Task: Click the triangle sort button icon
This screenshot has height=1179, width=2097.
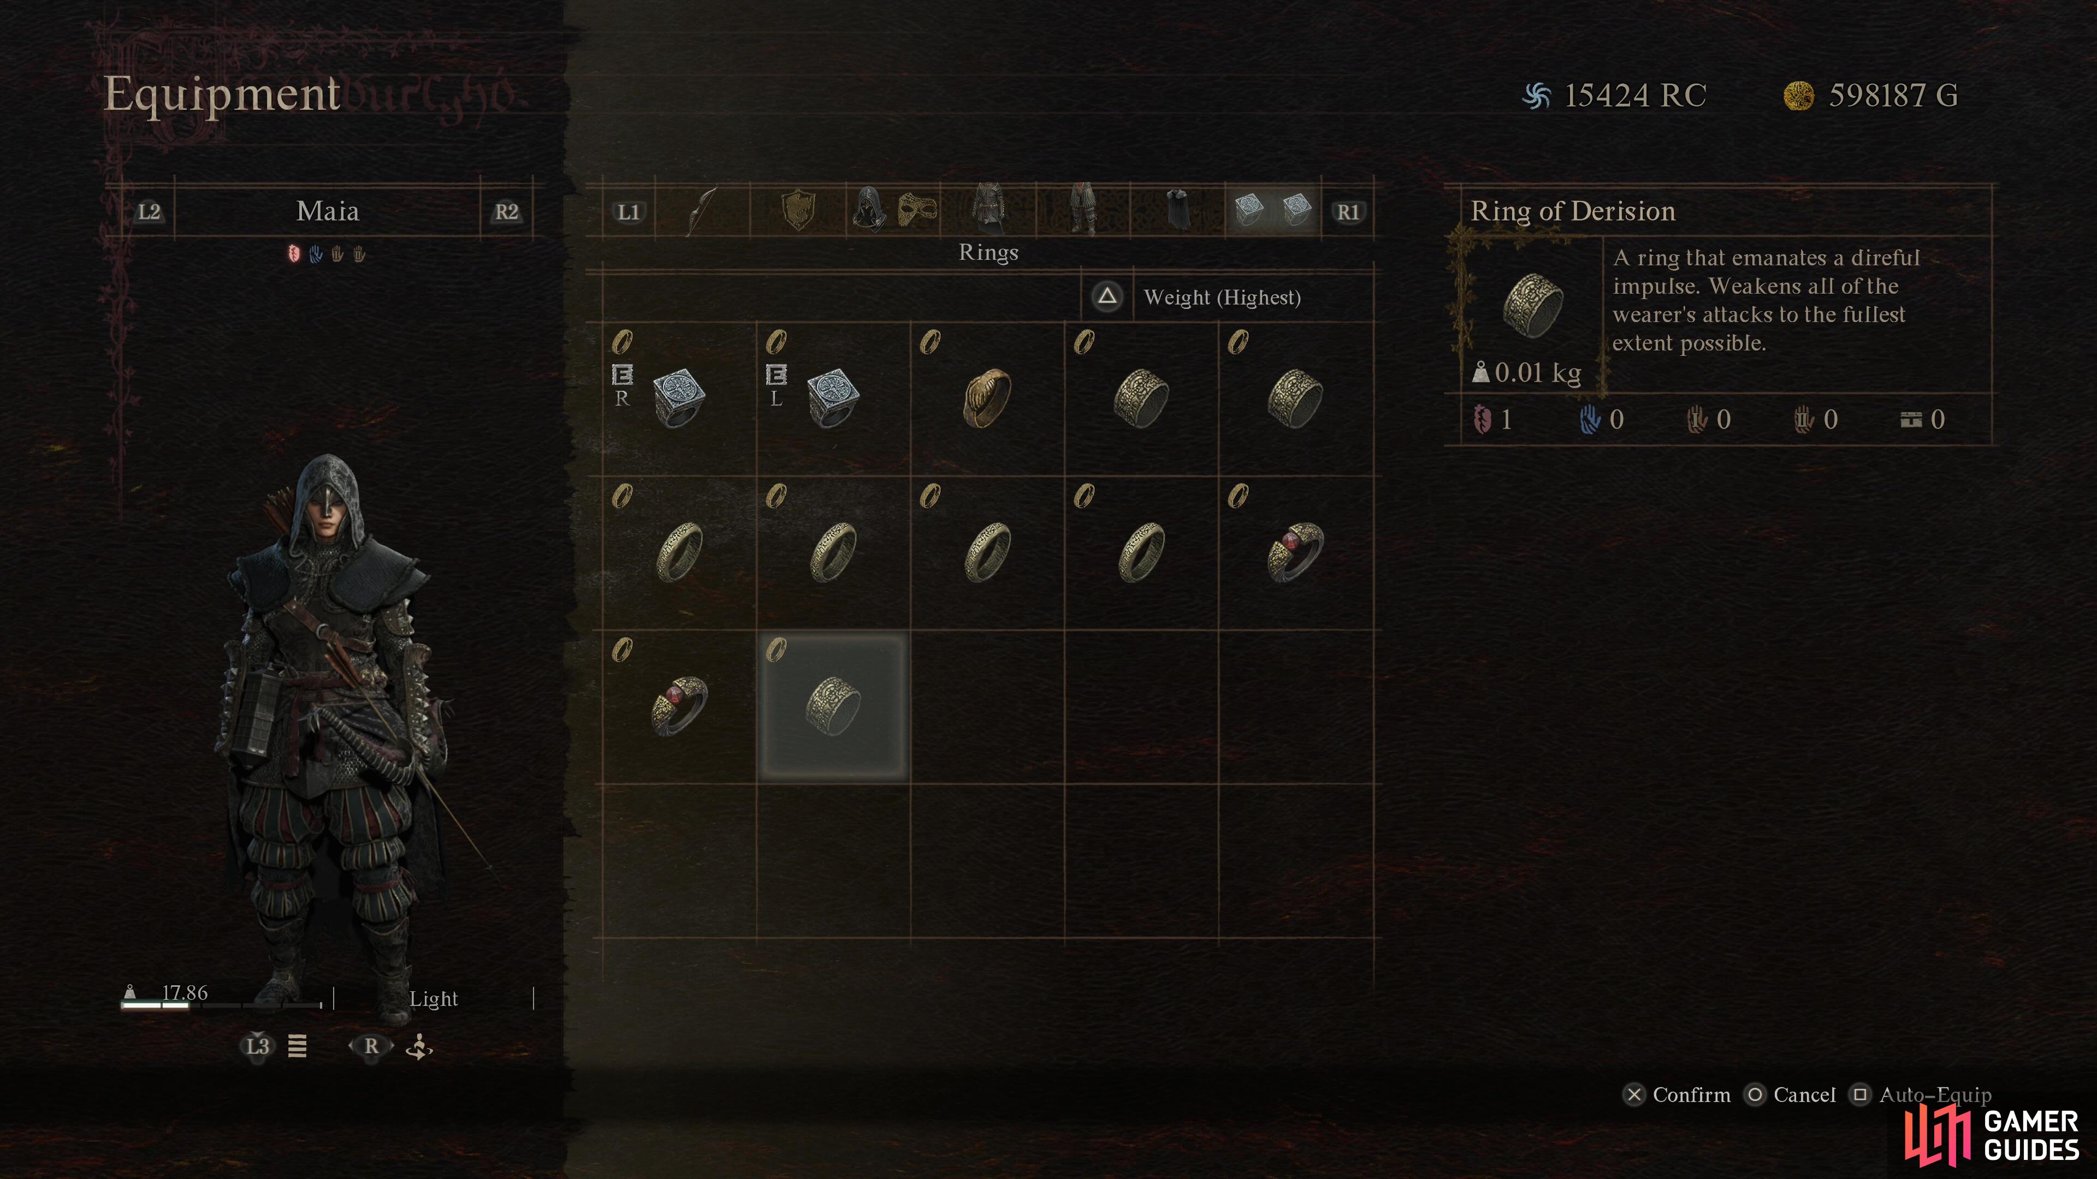Action: tap(1107, 296)
